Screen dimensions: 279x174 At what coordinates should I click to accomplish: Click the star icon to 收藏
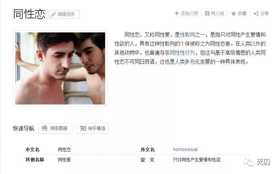(x=233, y=13)
